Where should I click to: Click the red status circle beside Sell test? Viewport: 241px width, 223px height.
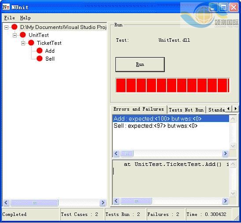[x=40, y=58]
